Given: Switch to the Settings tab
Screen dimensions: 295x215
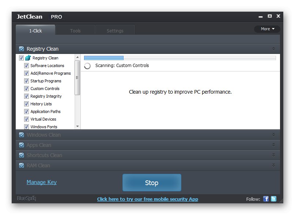Looking at the screenshot, I should pyautogui.click(x=115, y=30).
